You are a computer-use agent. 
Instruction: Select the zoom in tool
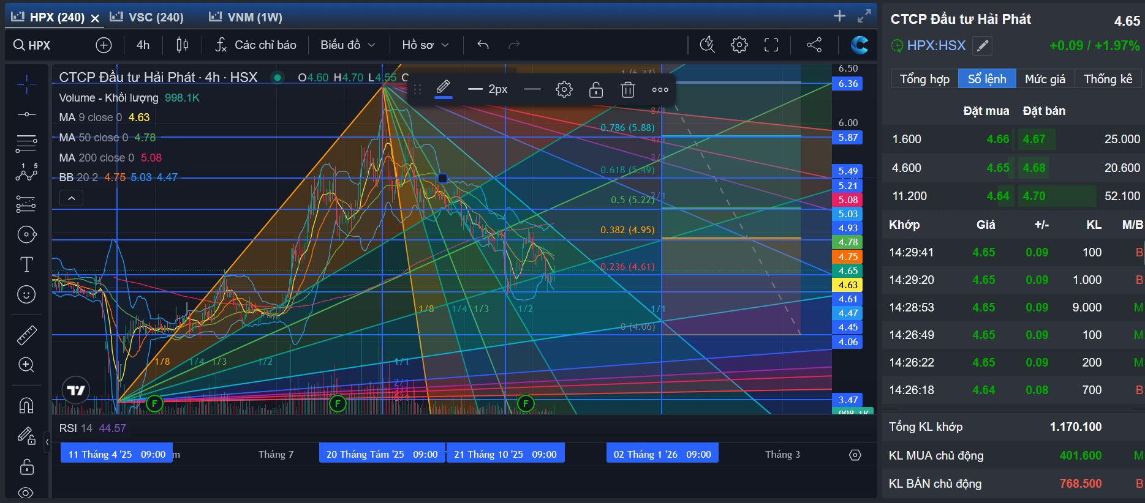(26, 365)
